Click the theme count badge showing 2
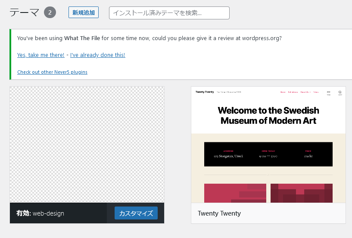Screen dimensions: 352x238 point(50,13)
